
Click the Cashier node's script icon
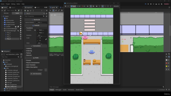18,27
